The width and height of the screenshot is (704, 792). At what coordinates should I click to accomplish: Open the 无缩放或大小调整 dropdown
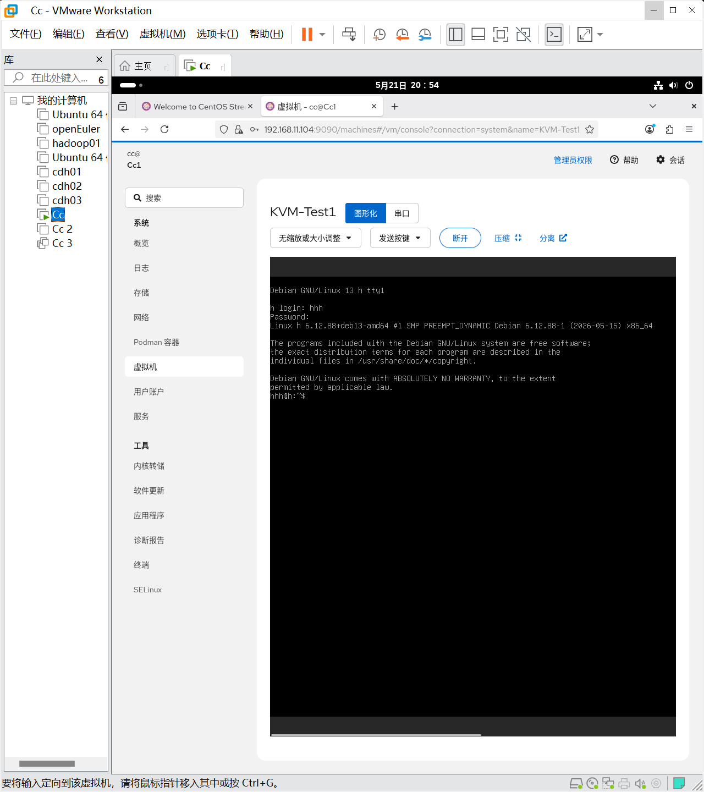(x=316, y=238)
